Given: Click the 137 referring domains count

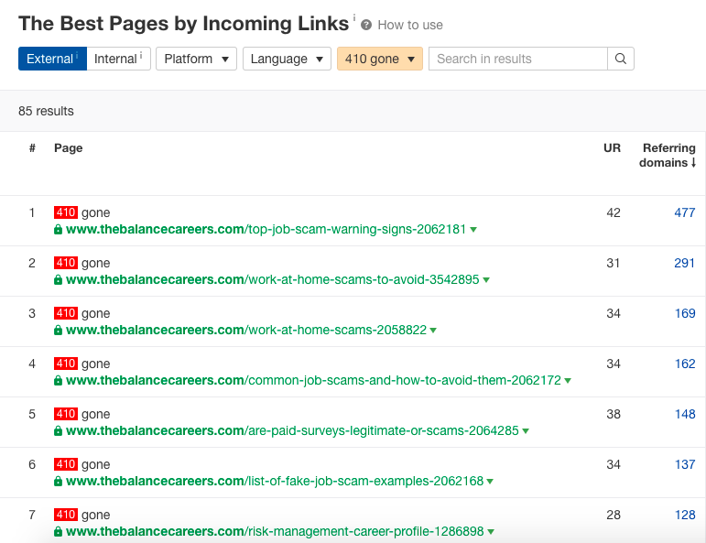Looking at the screenshot, I should [685, 465].
